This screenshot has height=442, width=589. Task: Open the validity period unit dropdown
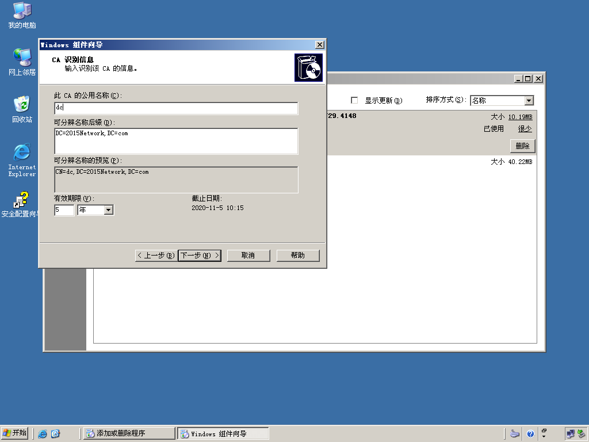tap(109, 209)
